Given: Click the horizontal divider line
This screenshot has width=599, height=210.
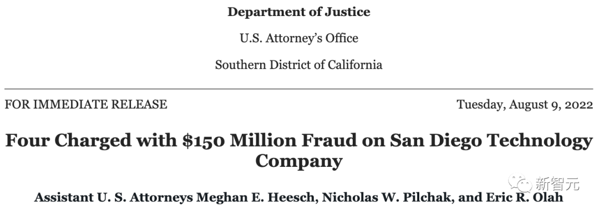Looking at the screenshot, I should 299,89.
